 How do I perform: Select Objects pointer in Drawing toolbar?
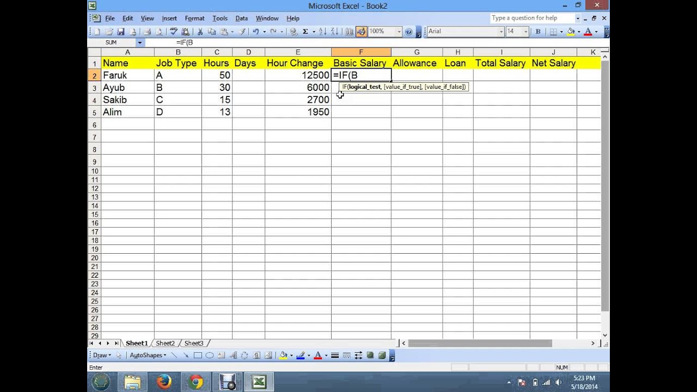119,356
